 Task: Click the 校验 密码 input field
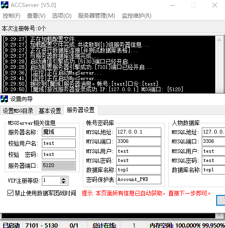[x=59, y=154]
